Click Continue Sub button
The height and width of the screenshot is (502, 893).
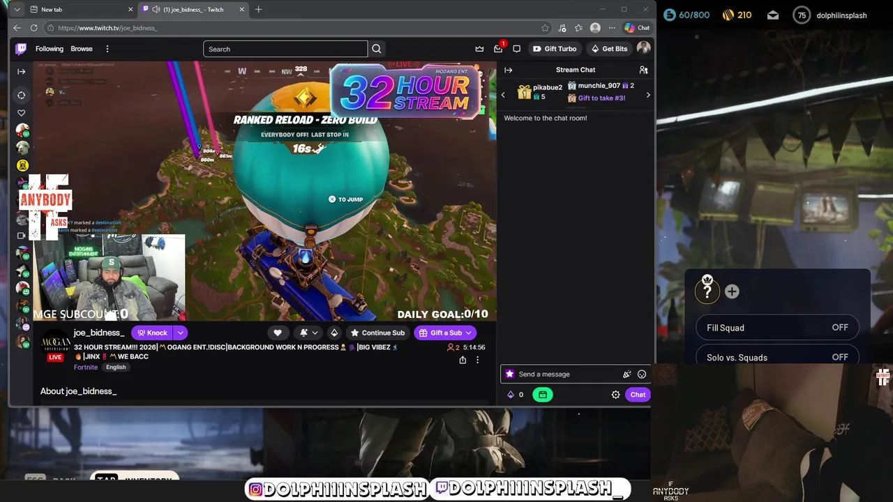click(377, 333)
